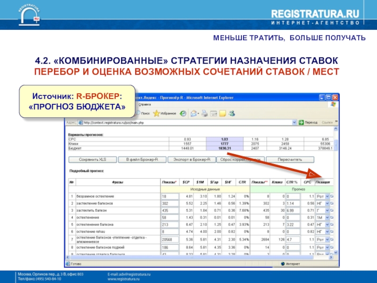The width and height of the screenshot is (377, 283).
Task: Click the В файл Брокер-R button
Action: click(x=142, y=159)
